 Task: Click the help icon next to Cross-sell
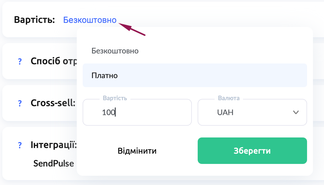(x=20, y=103)
